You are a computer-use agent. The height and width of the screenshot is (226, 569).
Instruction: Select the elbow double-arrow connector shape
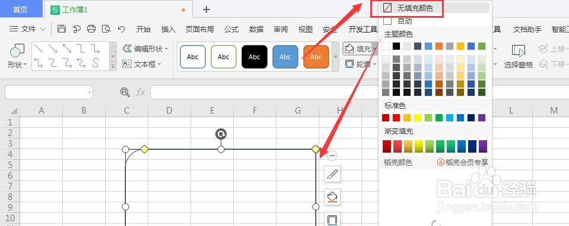coord(39,63)
